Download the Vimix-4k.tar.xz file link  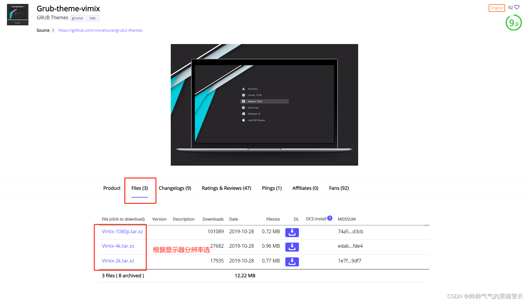(x=118, y=246)
